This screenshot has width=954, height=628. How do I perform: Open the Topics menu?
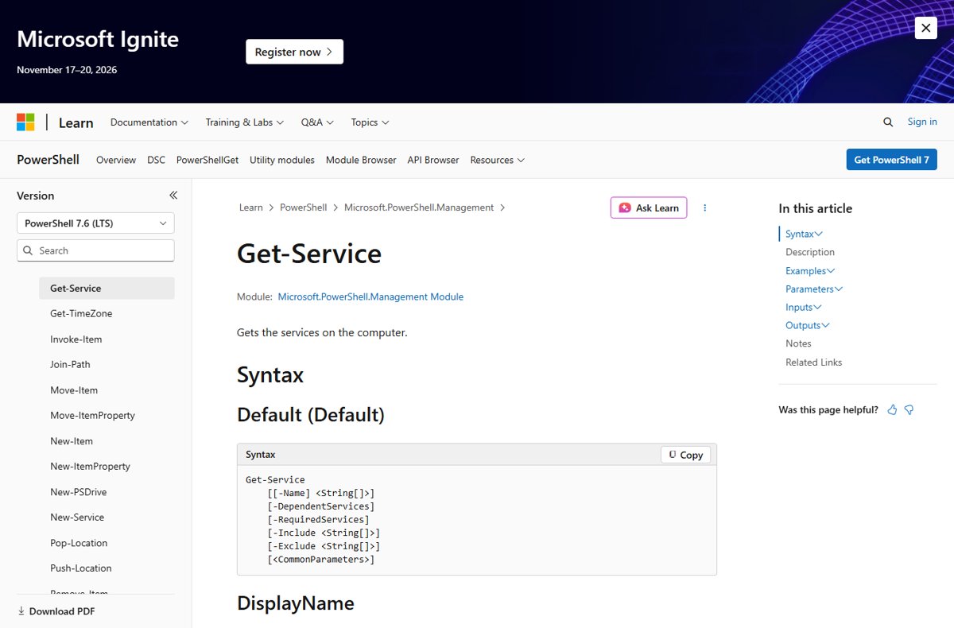(x=370, y=122)
